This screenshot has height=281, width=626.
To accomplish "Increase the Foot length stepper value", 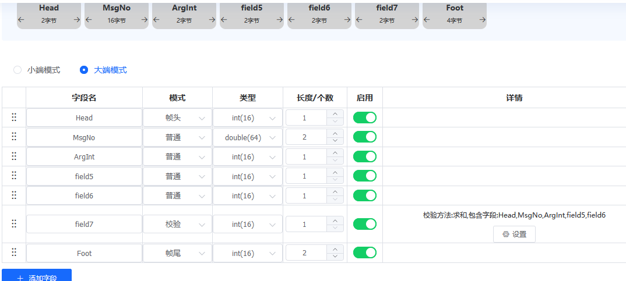I will click(x=335, y=250).
